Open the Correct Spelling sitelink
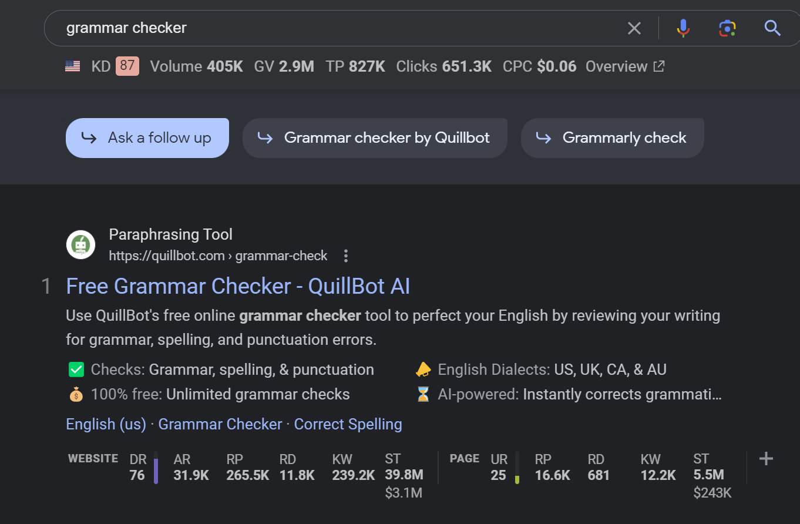 (348, 424)
